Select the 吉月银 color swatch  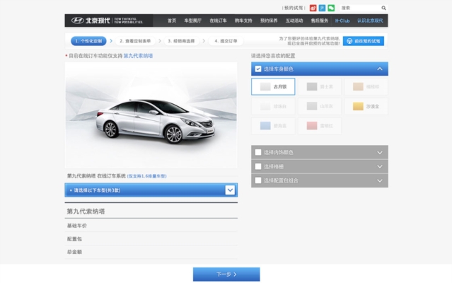point(273,86)
